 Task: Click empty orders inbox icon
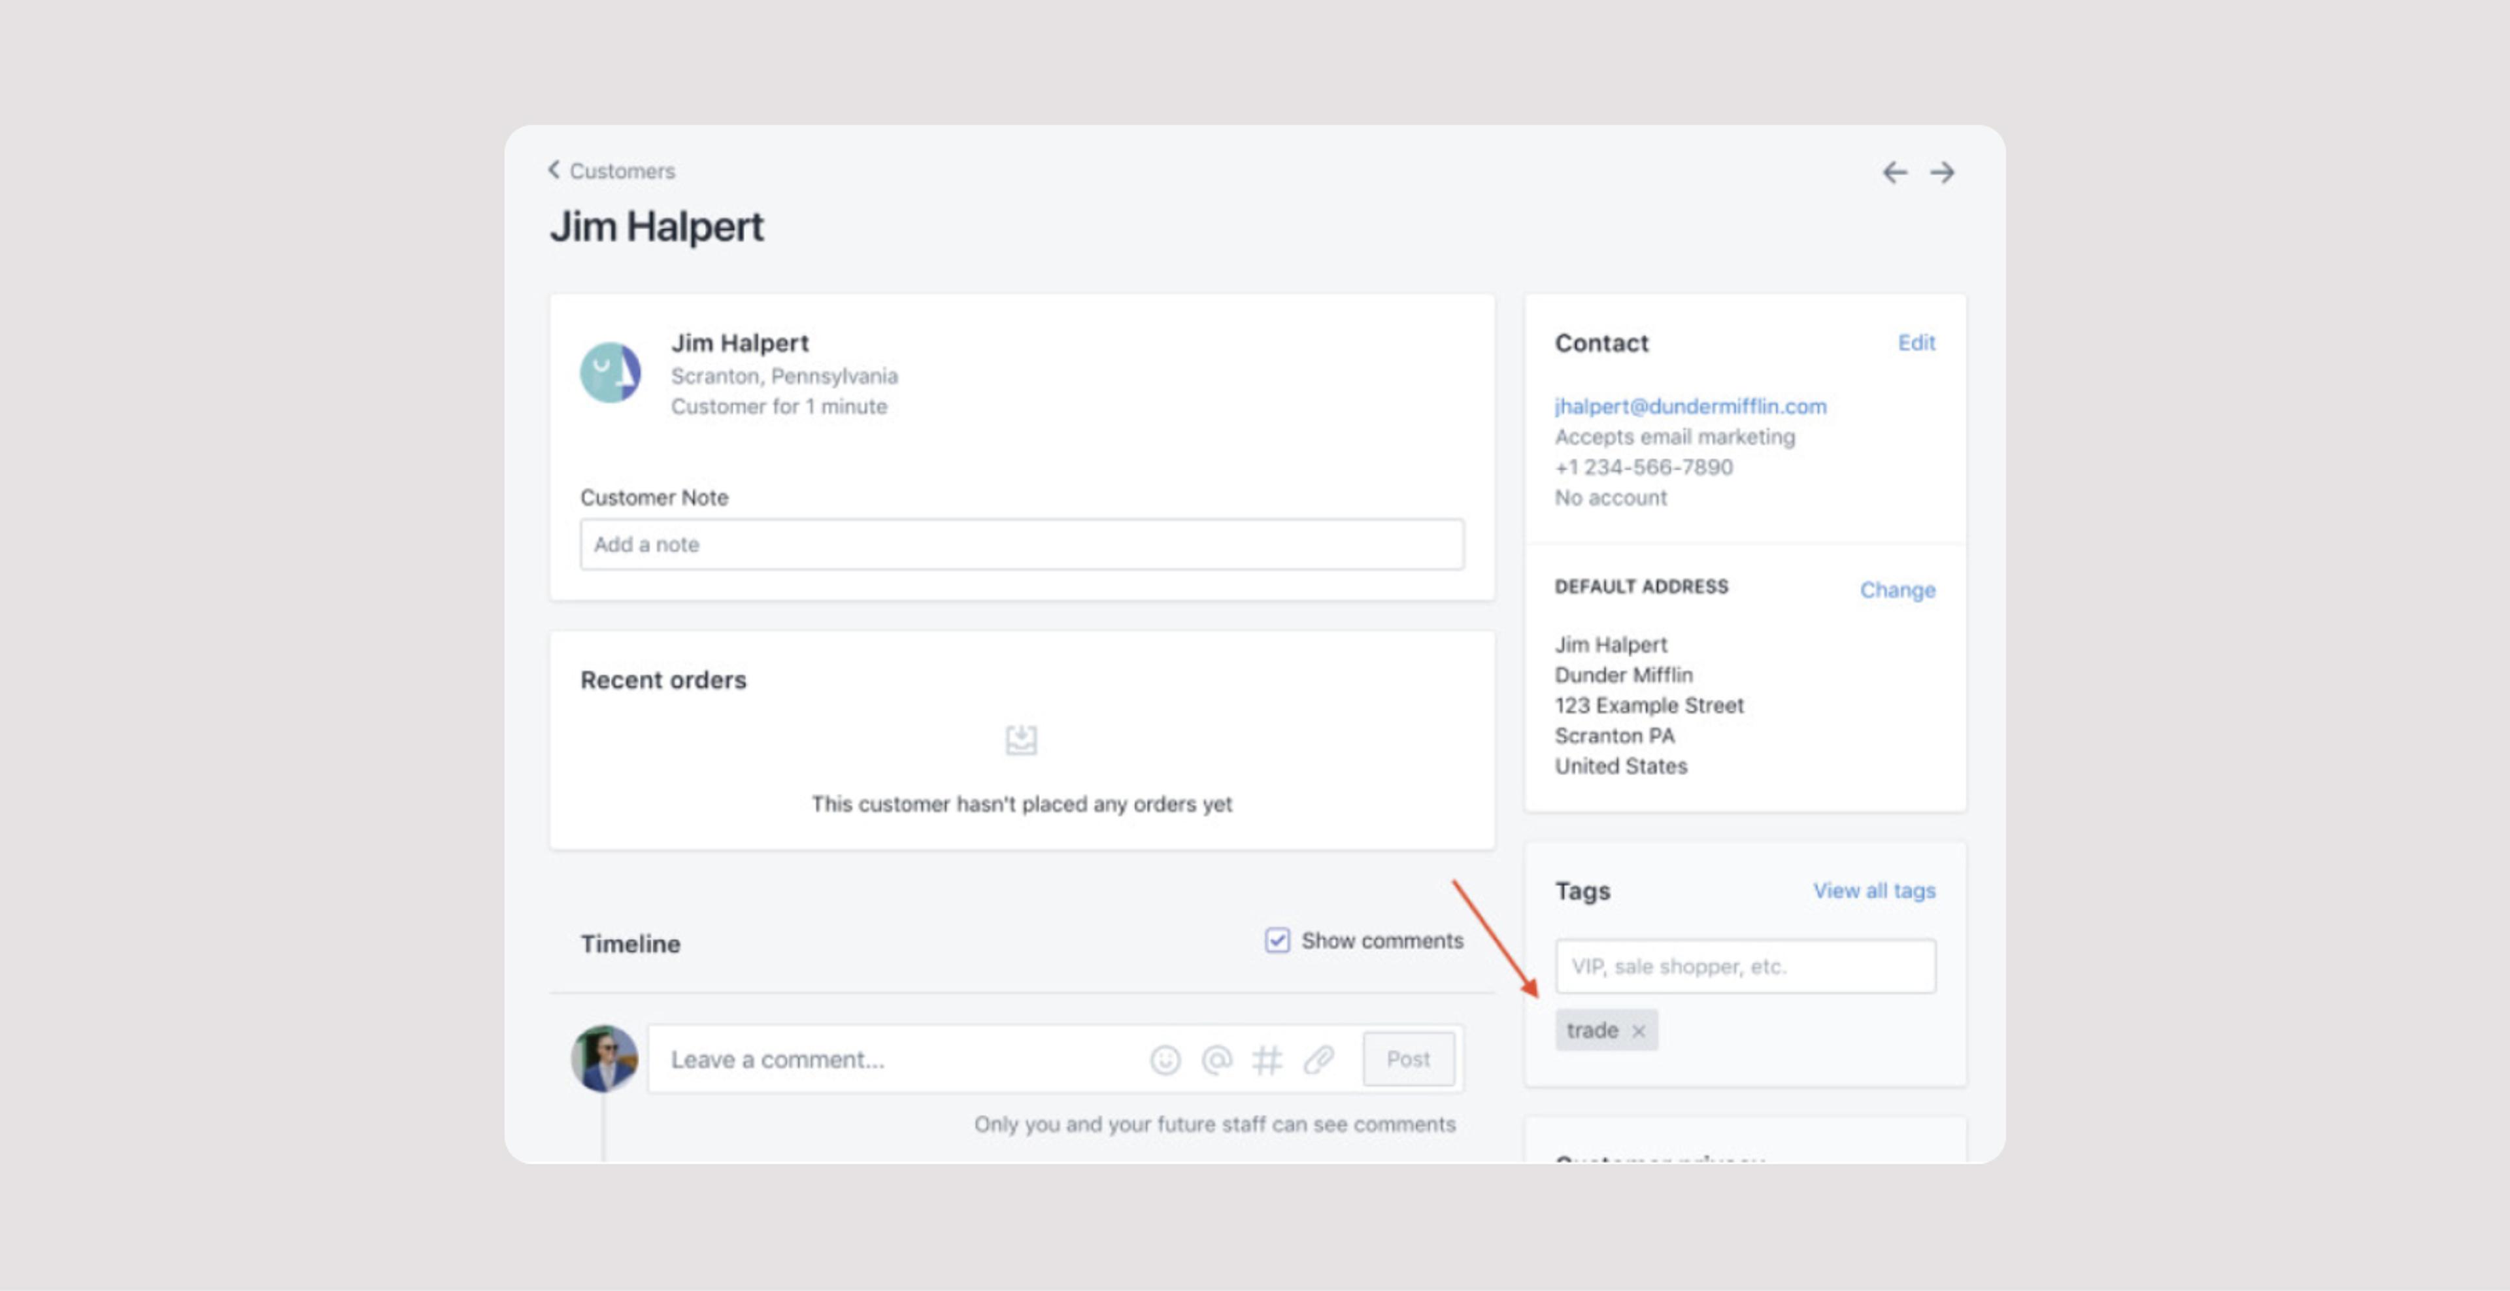[1020, 739]
